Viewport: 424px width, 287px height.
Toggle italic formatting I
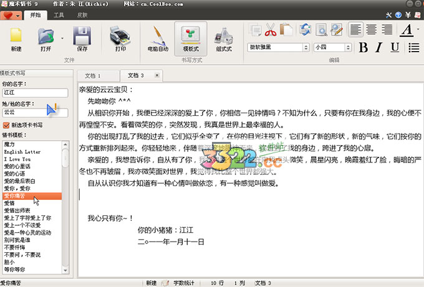[379, 48]
